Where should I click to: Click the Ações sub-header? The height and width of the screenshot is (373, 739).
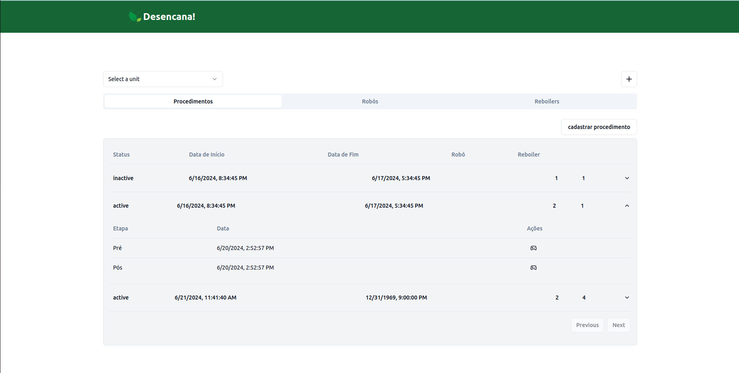[534, 228]
